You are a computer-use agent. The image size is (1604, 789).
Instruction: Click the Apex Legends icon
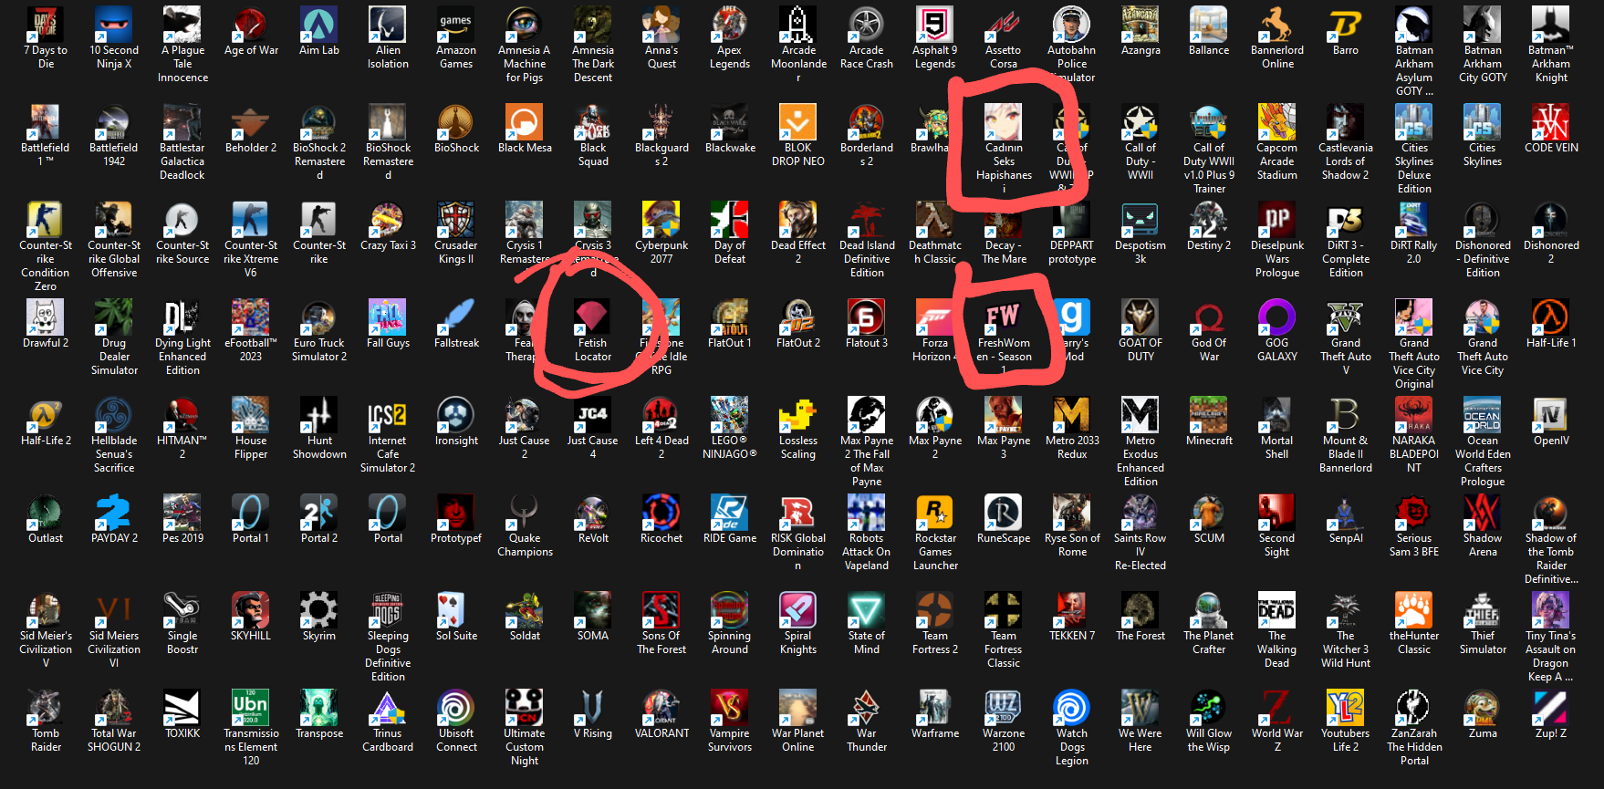point(730,24)
